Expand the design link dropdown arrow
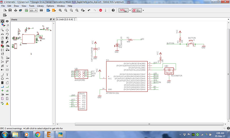This screenshot has height=138, width=230. 130,10
